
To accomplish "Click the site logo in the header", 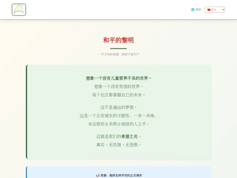I will [x=19, y=10].
